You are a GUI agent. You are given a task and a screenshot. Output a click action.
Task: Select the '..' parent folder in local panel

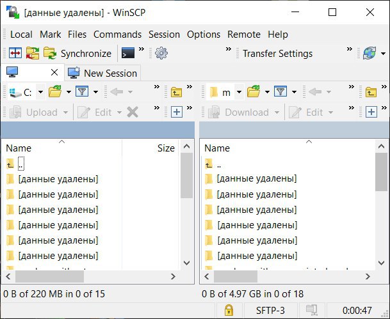21,164
